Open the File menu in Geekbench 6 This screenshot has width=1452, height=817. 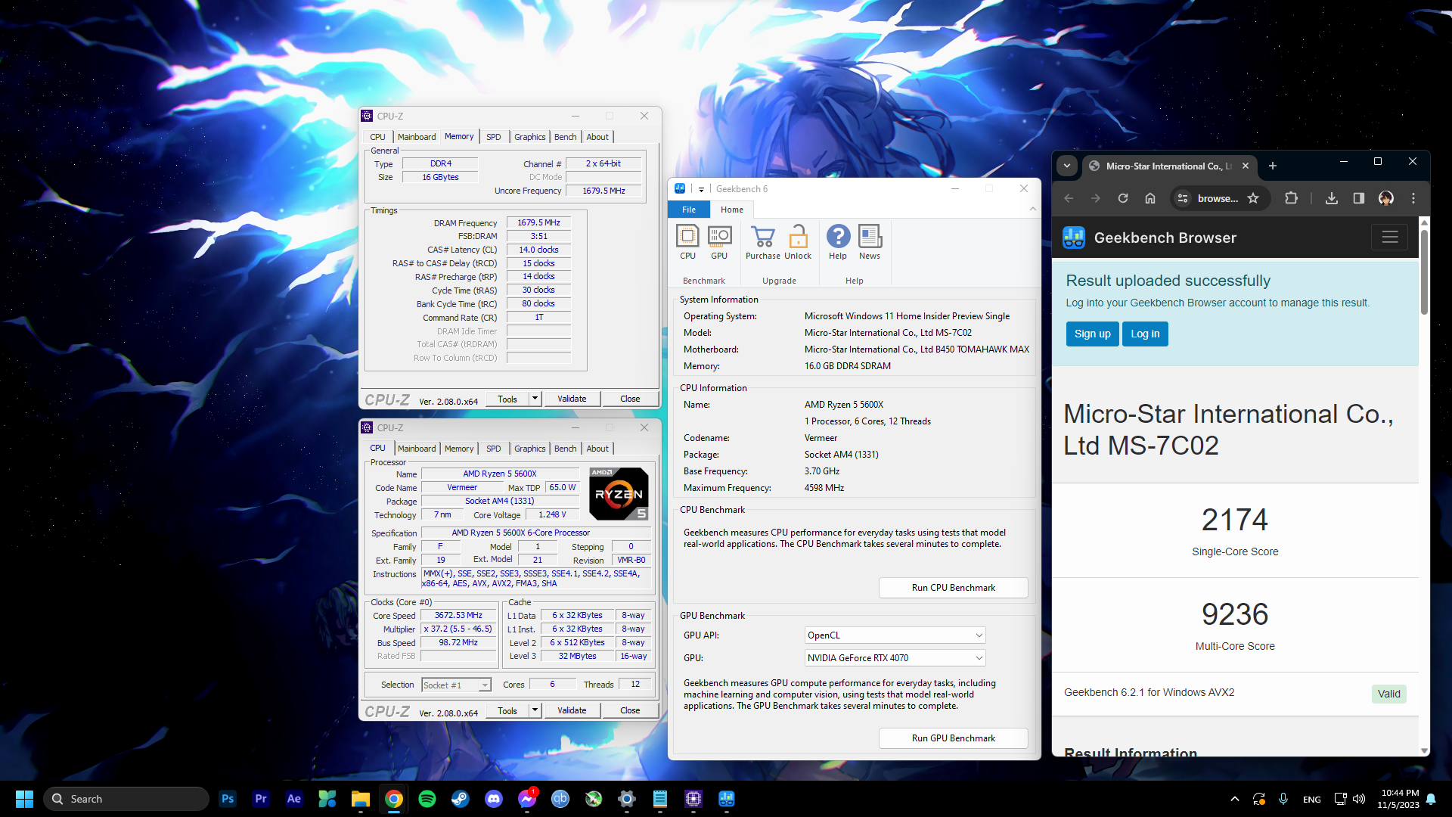point(689,210)
